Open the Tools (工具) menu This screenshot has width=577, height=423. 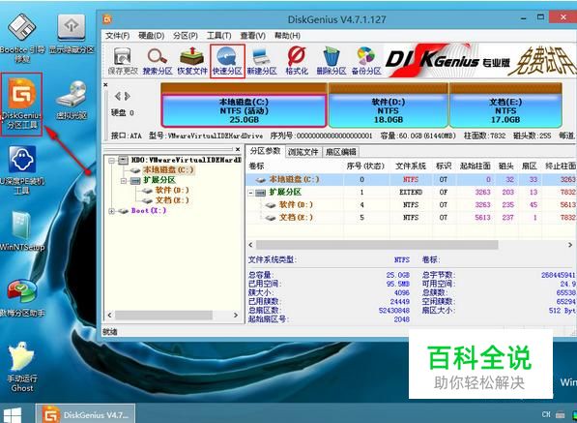(x=218, y=36)
